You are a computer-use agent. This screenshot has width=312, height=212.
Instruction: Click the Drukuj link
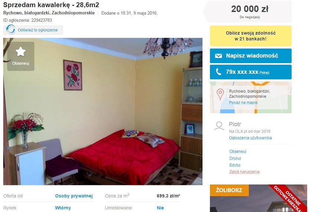pyautogui.click(x=235, y=158)
